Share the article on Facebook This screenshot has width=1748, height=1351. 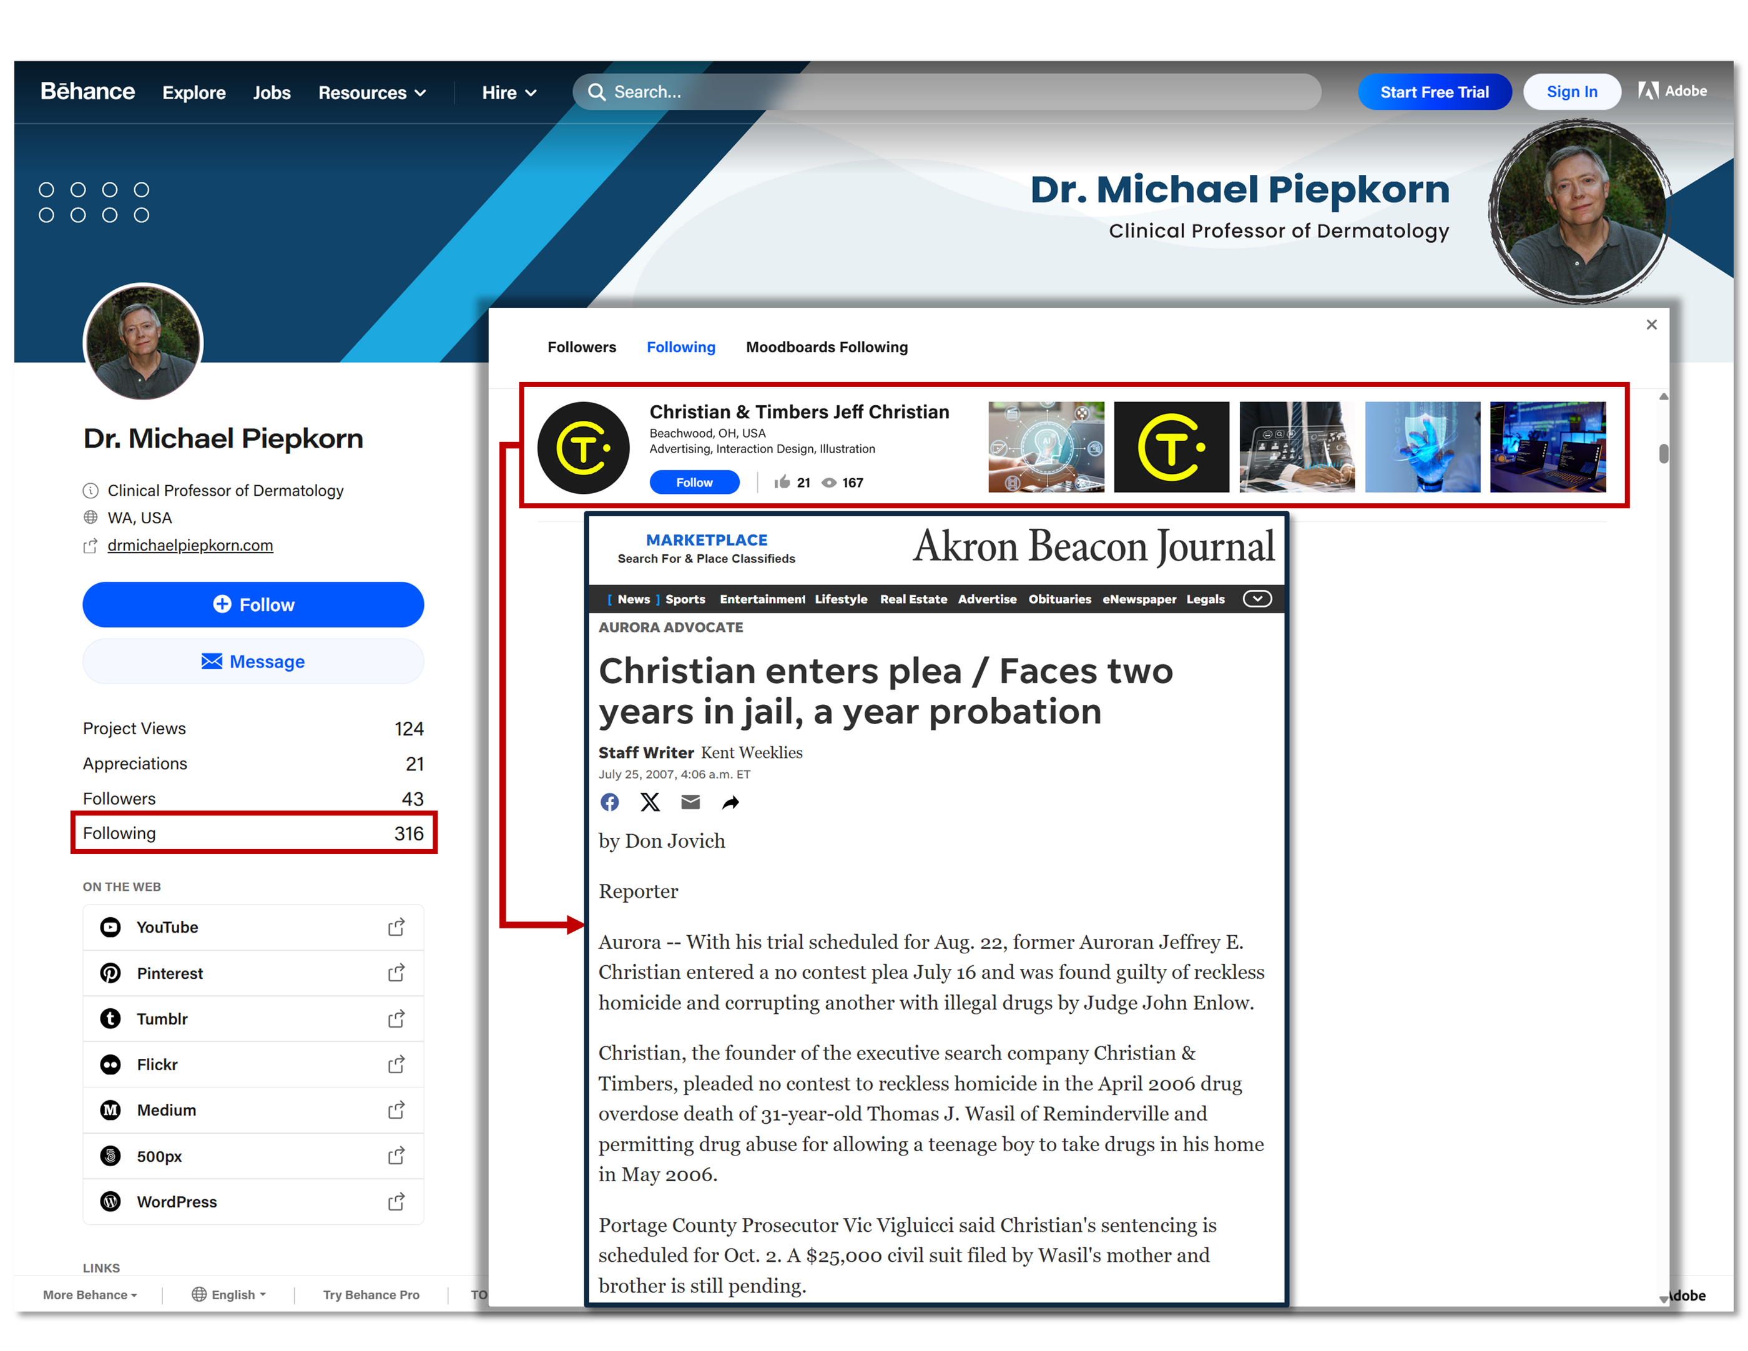click(x=610, y=802)
